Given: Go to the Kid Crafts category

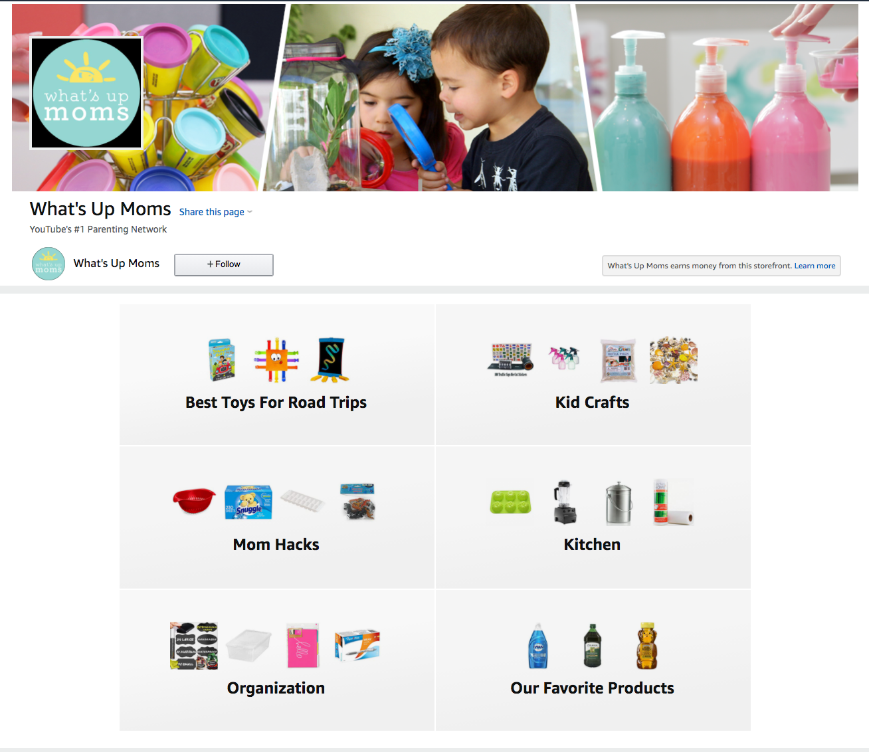Looking at the screenshot, I should pyautogui.click(x=593, y=403).
